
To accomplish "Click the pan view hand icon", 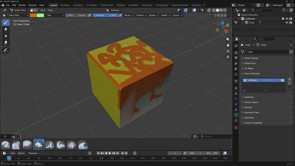I will (x=228, y=45).
